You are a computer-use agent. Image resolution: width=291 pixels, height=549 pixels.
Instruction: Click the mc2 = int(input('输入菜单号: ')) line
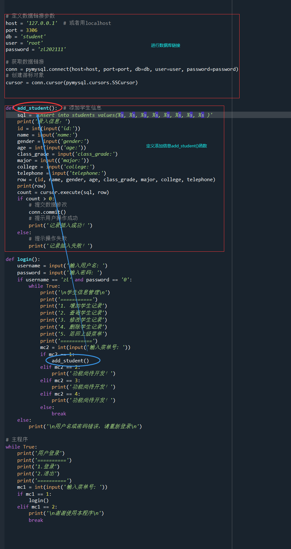pyautogui.click(x=85, y=347)
